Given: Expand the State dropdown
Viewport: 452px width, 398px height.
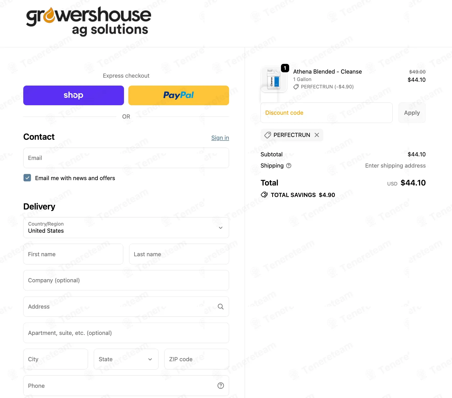Looking at the screenshot, I should point(126,359).
